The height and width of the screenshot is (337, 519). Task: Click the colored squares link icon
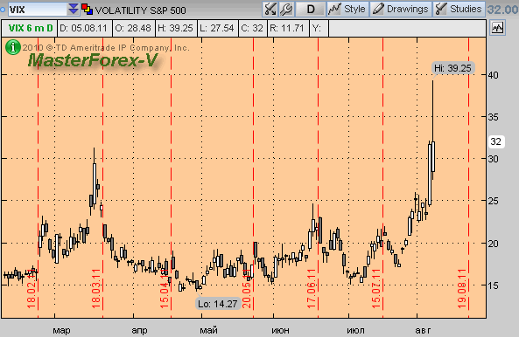point(87,10)
